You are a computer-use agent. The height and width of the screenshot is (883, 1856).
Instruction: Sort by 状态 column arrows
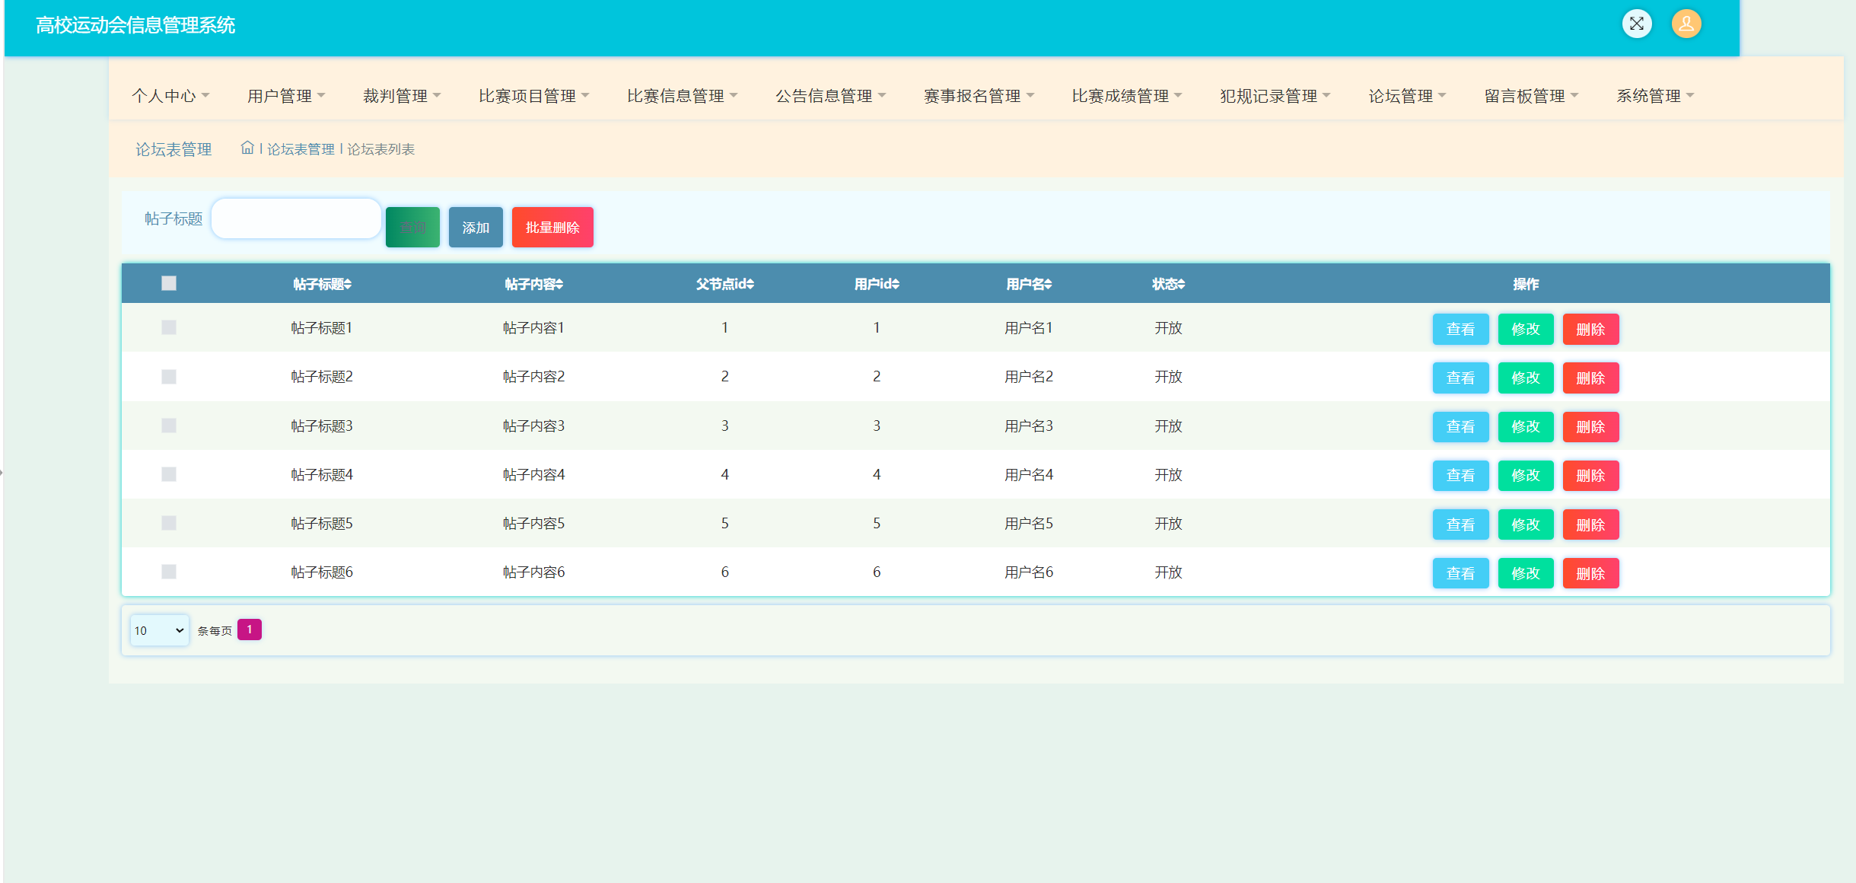(x=1181, y=284)
